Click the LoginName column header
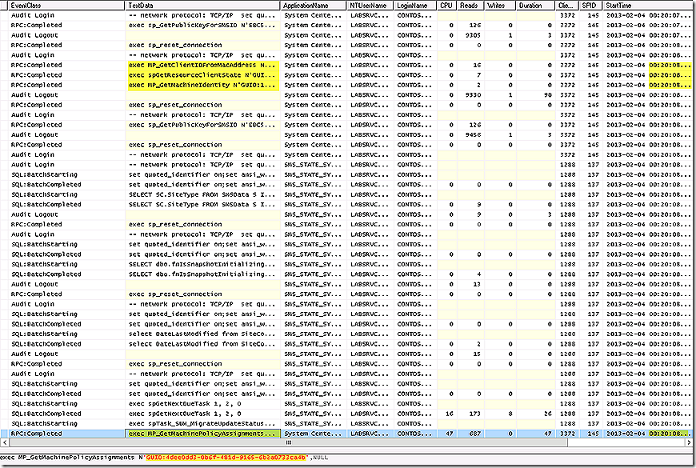696x468 pixels. 415,6
